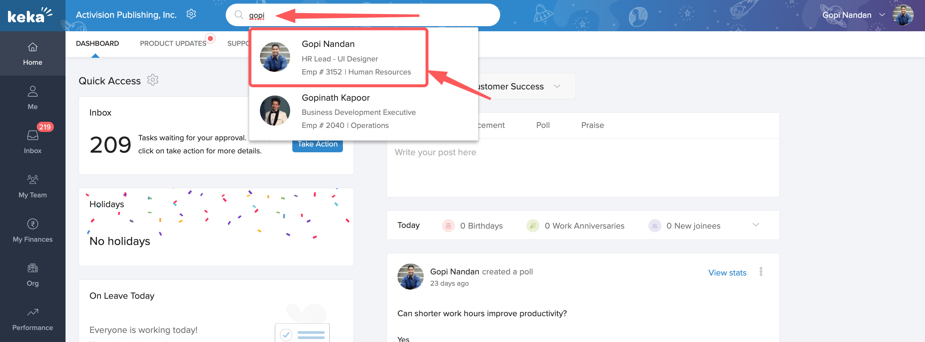Click the Take Action button

[x=317, y=145]
